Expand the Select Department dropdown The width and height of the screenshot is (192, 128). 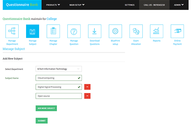point(59,69)
